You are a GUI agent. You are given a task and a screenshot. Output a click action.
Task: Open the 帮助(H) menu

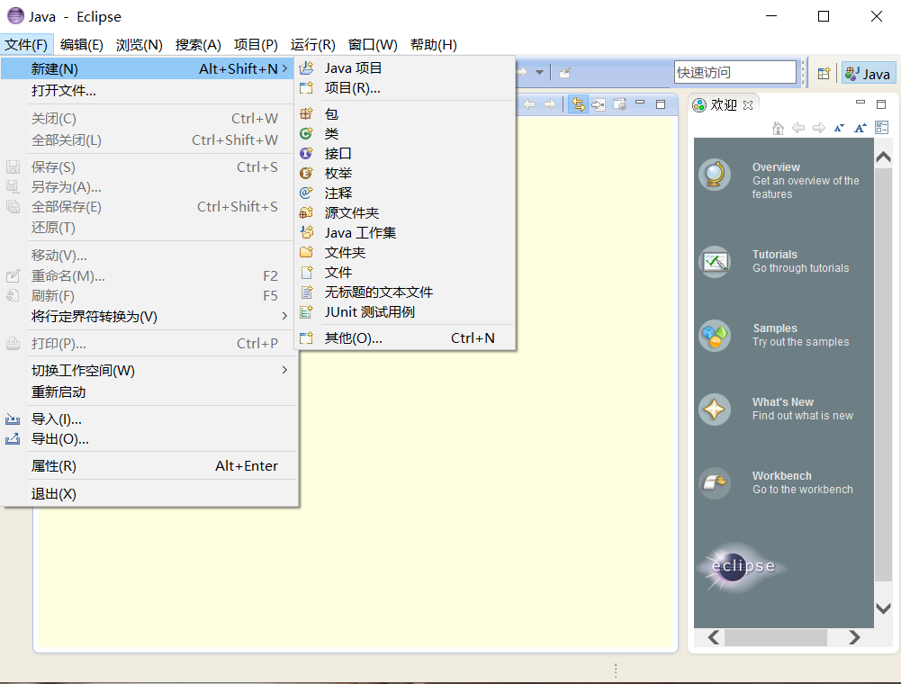(x=434, y=45)
